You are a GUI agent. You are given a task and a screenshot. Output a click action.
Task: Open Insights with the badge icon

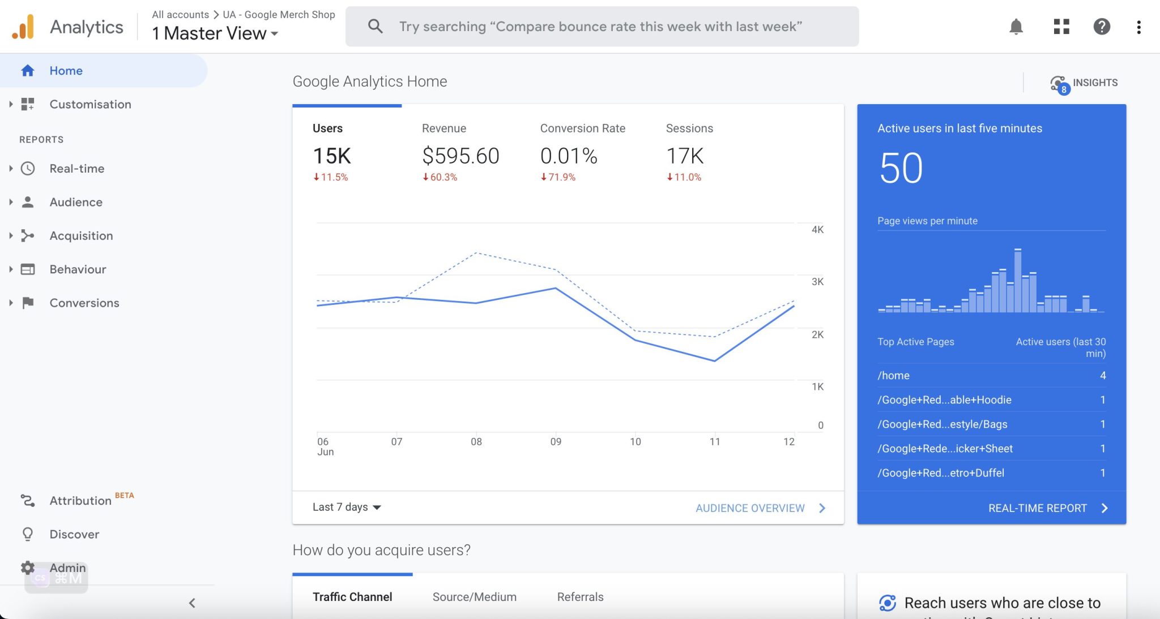[x=1060, y=84]
